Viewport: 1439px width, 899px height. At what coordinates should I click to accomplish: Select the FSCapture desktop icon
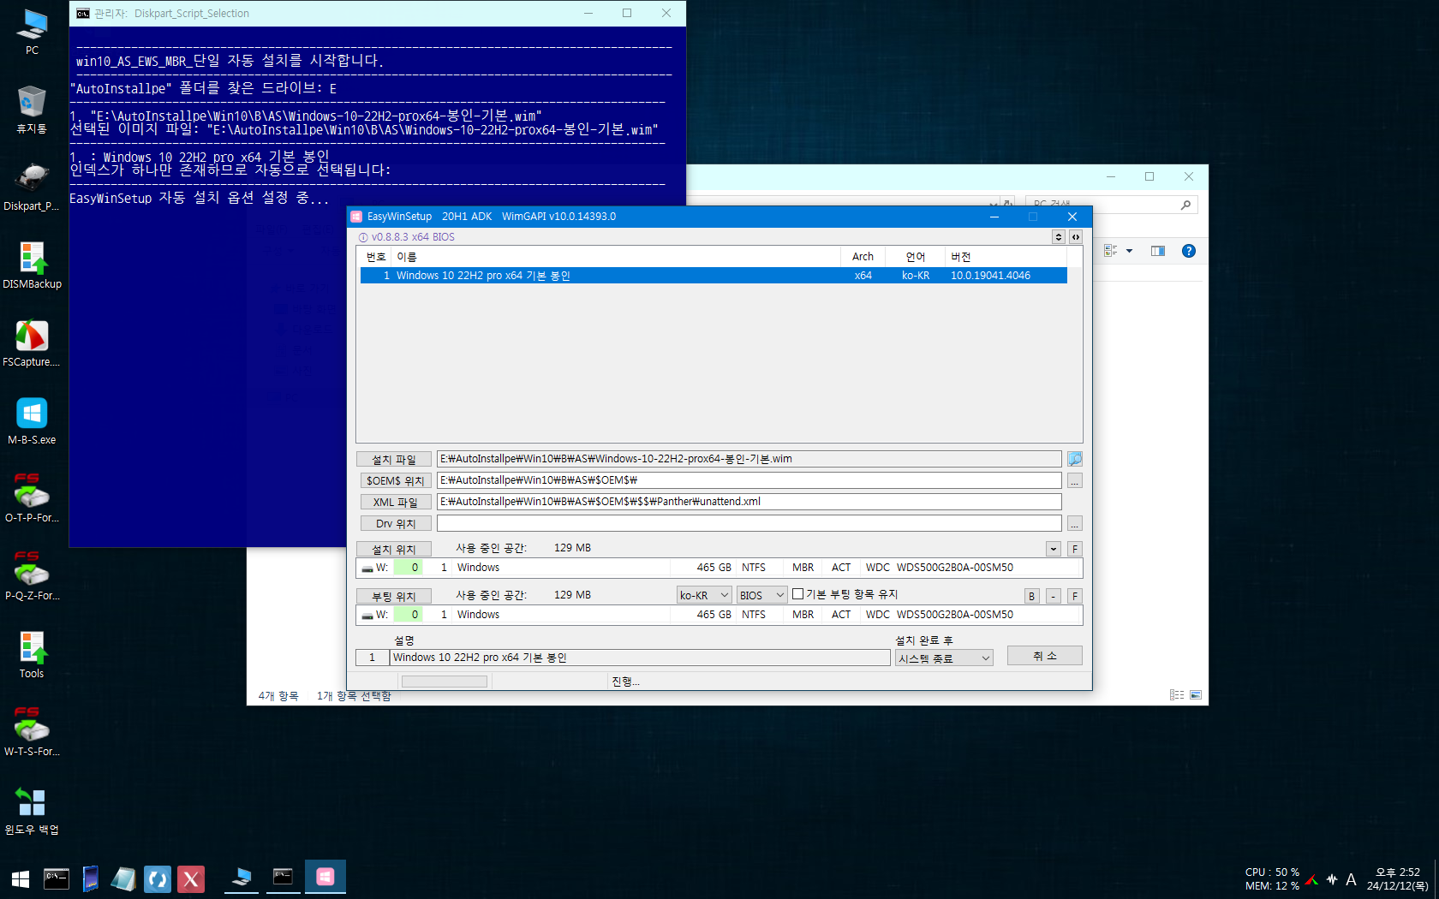pyautogui.click(x=32, y=343)
